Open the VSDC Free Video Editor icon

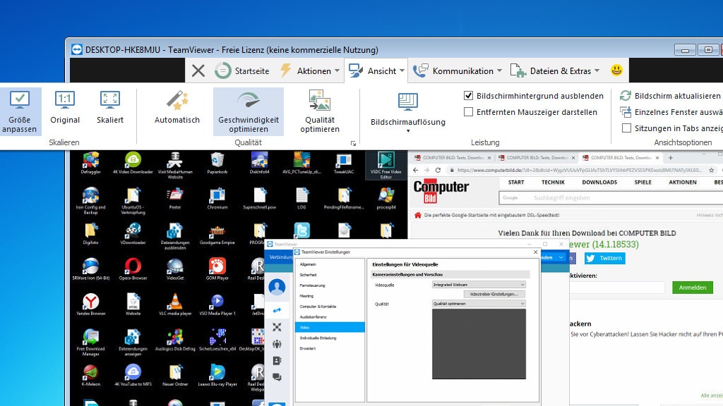pyautogui.click(x=386, y=165)
